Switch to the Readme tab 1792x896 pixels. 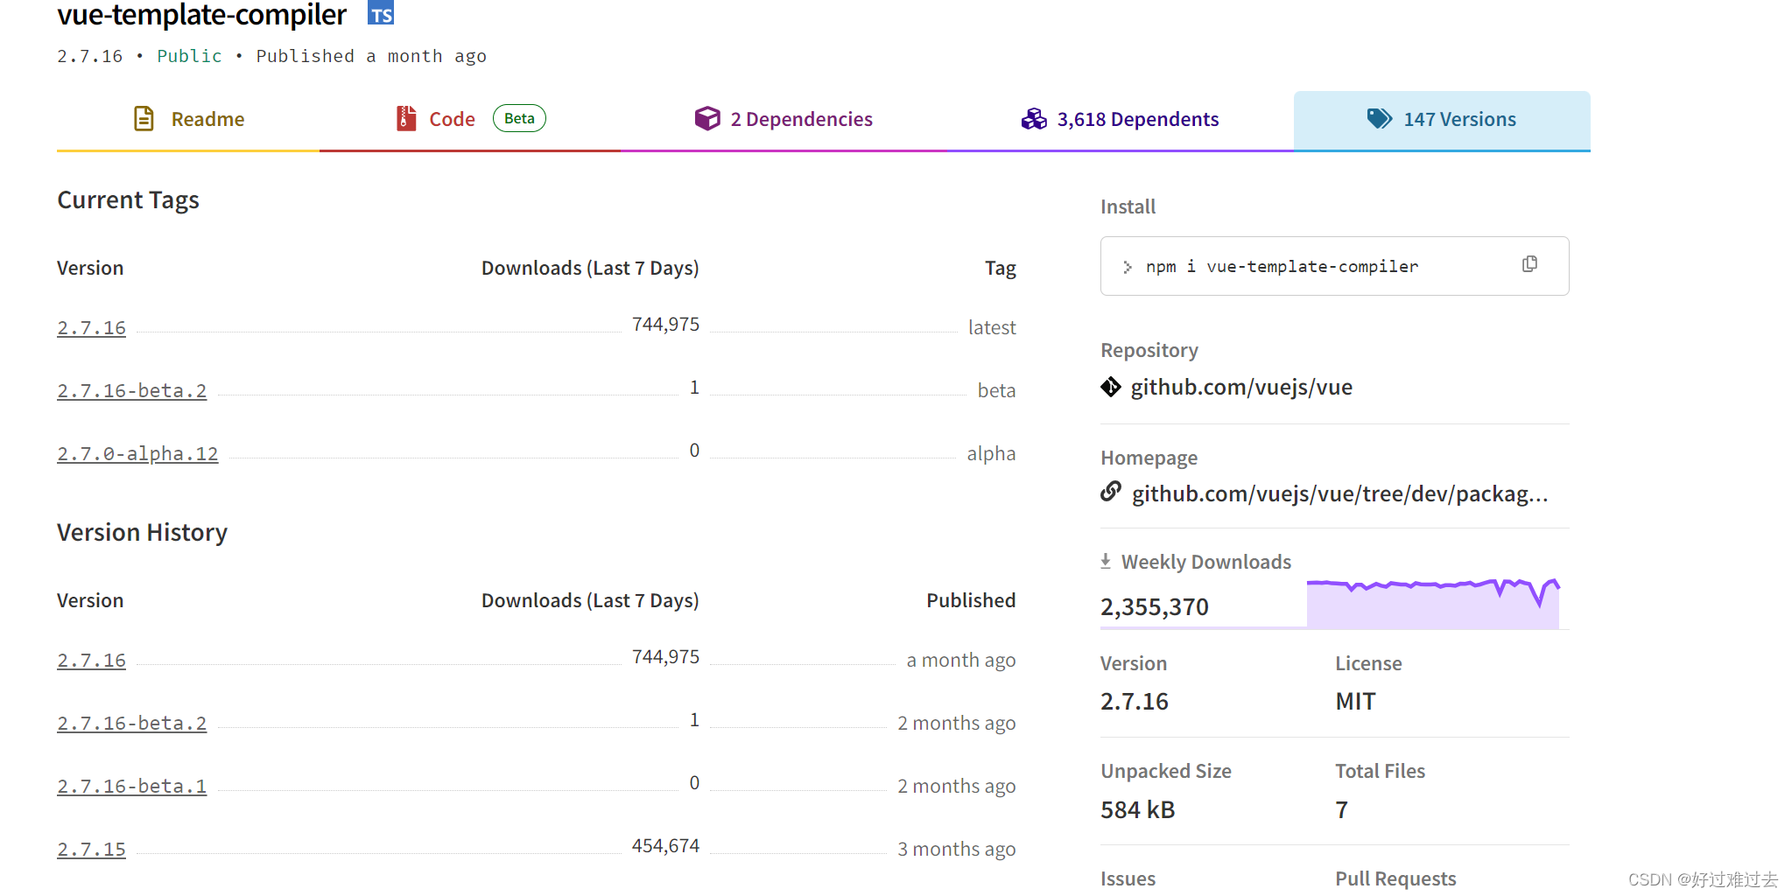(207, 118)
